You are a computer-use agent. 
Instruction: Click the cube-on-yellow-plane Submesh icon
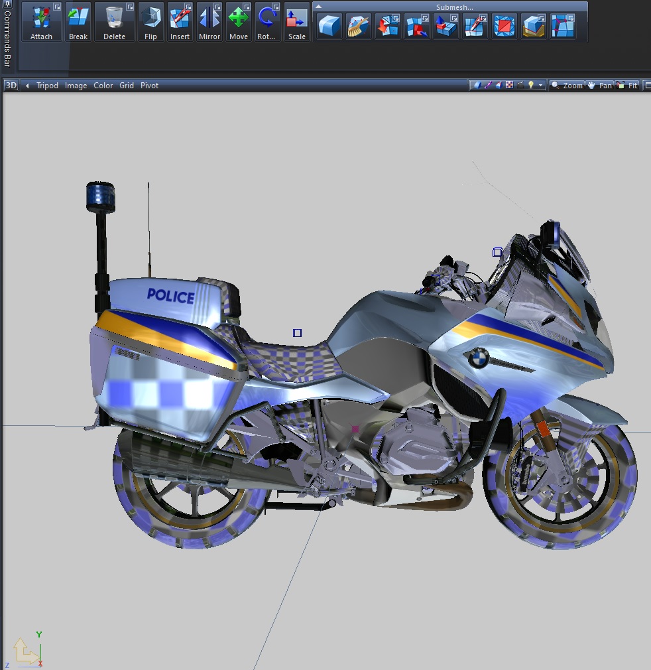pos(533,26)
